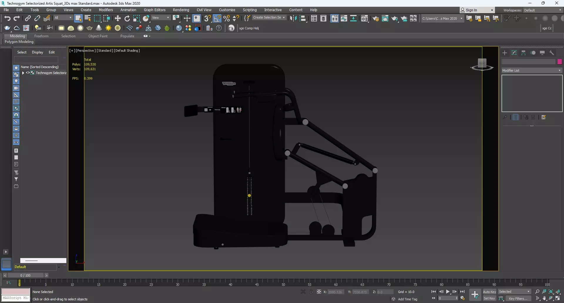Choose the Select and Move tool
The width and height of the screenshot is (564, 303).
pos(118,18)
